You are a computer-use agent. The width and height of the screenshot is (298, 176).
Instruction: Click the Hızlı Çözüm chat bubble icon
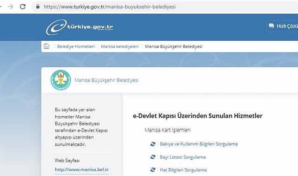coord(272,26)
